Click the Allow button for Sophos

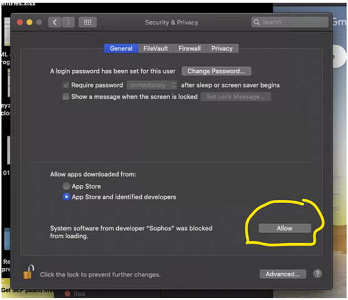285,228
